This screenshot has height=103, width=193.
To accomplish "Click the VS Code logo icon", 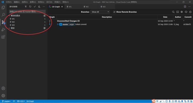I will (2, 2).
